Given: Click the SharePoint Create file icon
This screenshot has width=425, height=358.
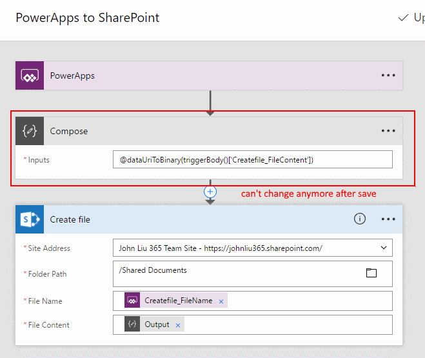Looking at the screenshot, I should [30, 219].
